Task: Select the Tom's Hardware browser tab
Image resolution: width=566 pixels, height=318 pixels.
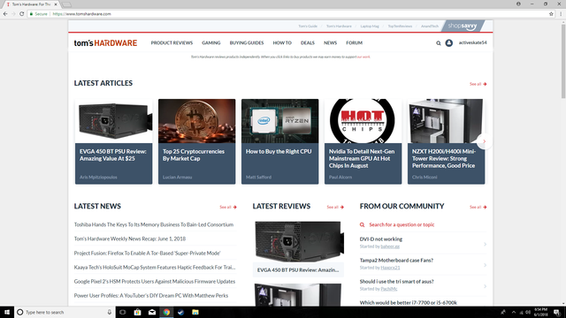Action: pos(31,4)
